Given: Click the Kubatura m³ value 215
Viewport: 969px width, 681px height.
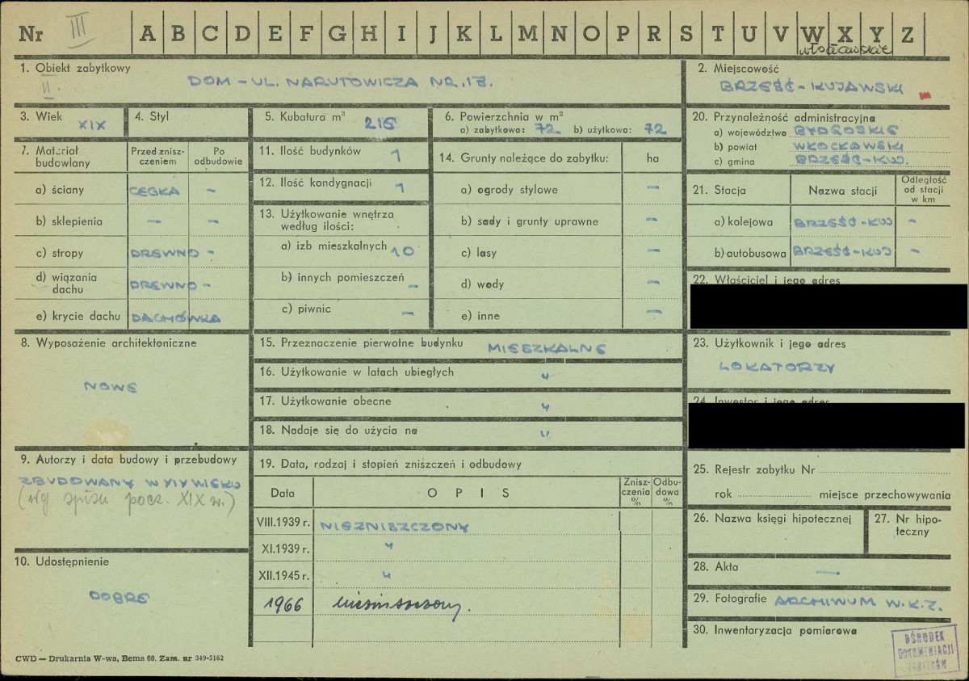Looking at the screenshot, I should tap(381, 122).
